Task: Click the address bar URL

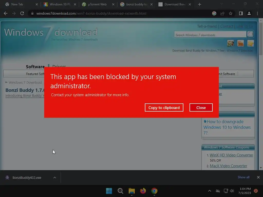Action: pos(91,13)
